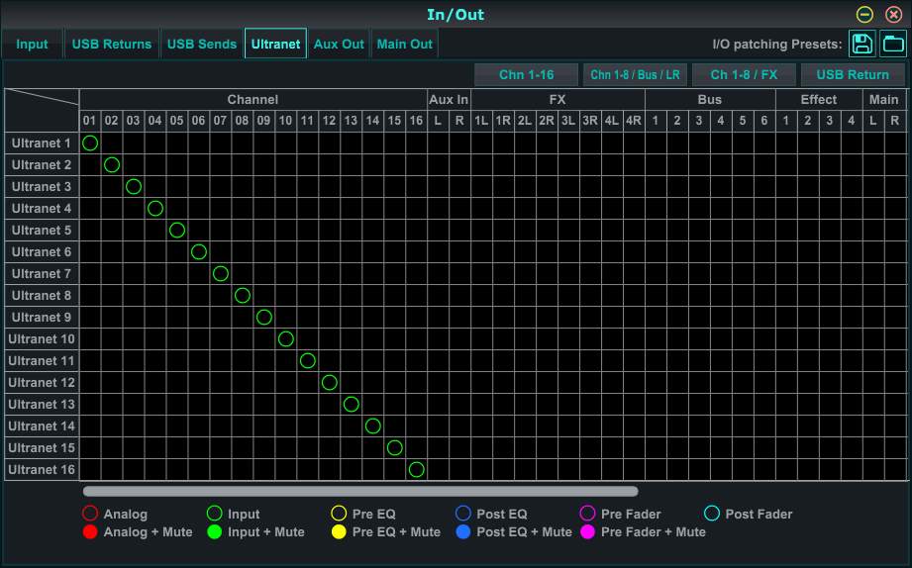Apply the Ch 1-8 / FX preset
The image size is (912, 568).
coord(744,74)
